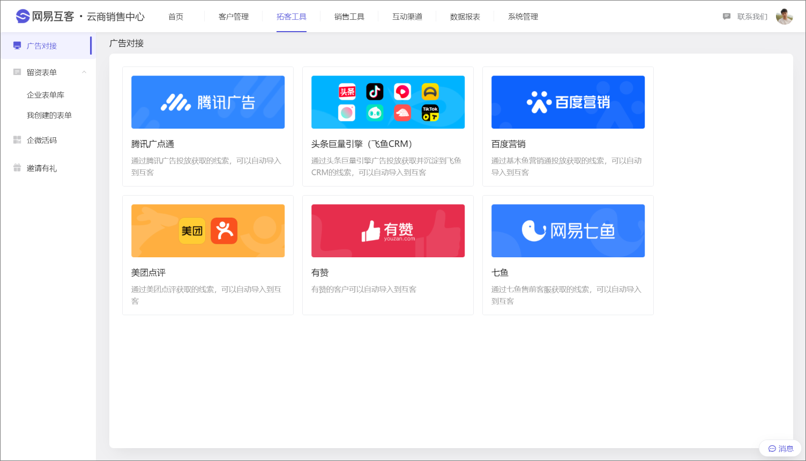This screenshot has width=806, height=461.
Task: Open 头条巨量引擎（飞鱼CRM）card title
Action: pos(363,144)
